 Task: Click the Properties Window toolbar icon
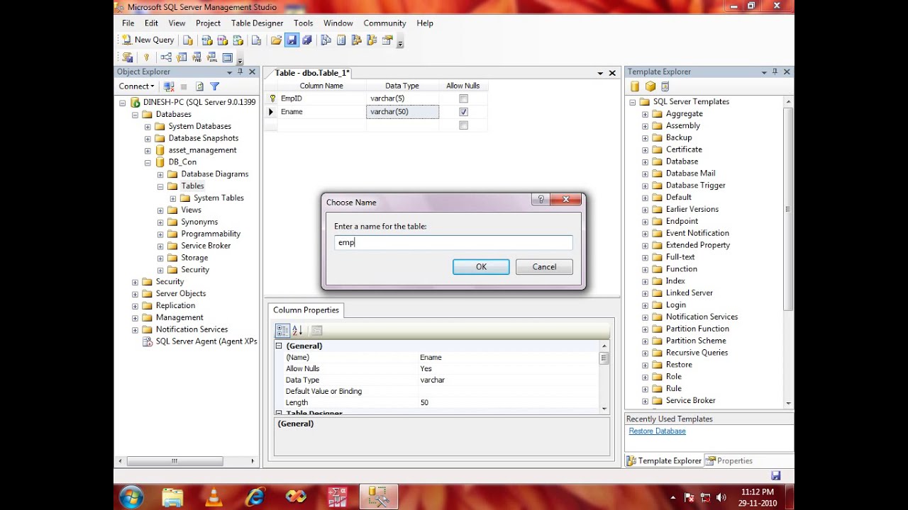(388, 40)
